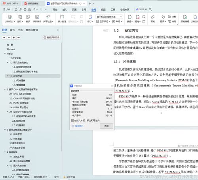The image size is (198, 180).
Task: Click the new tab plus icon
Action: tap(90, 4)
